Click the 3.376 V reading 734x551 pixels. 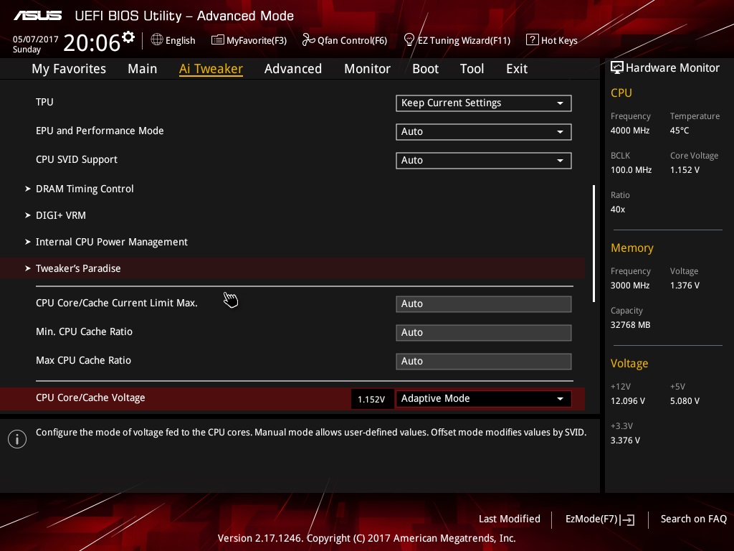point(625,441)
